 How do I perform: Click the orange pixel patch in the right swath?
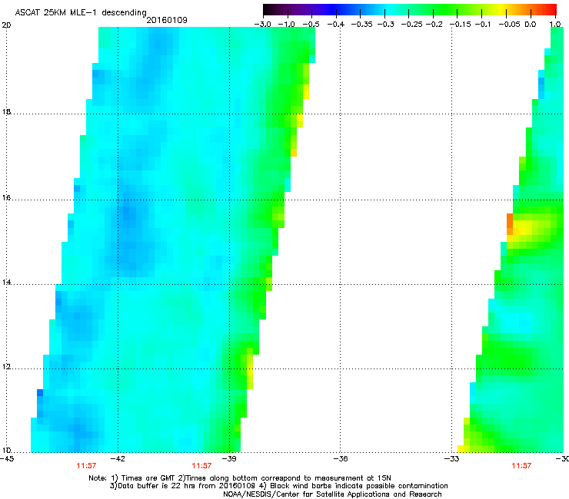click(x=510, y=224)
